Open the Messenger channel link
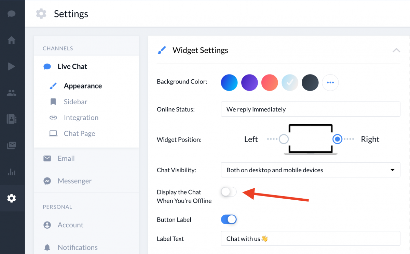The height and width of the screenshot is (254, 410). click(74, 181)
